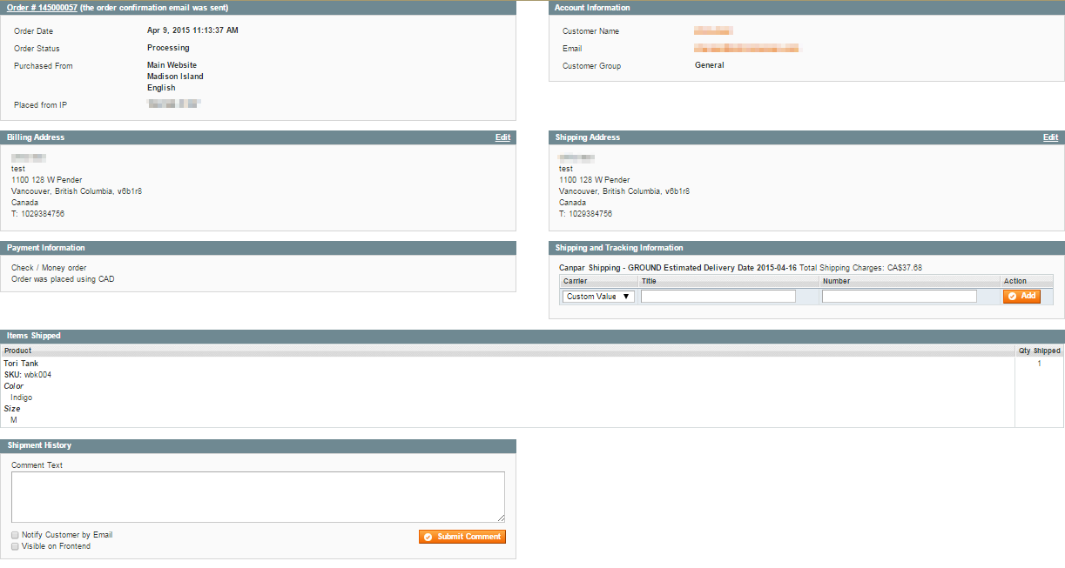Image resolution: width=1065 pixels, height=568 pixels.
Task: Edit the Billing Address
Action: click(502, 137)
